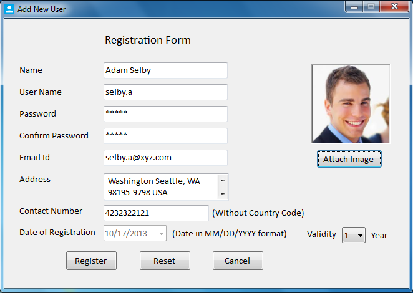This screenshot has height=293, width=413.
Task: Cancel the registration form
Action: point(238,261)
